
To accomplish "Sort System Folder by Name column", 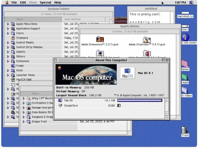I will 33,19.
